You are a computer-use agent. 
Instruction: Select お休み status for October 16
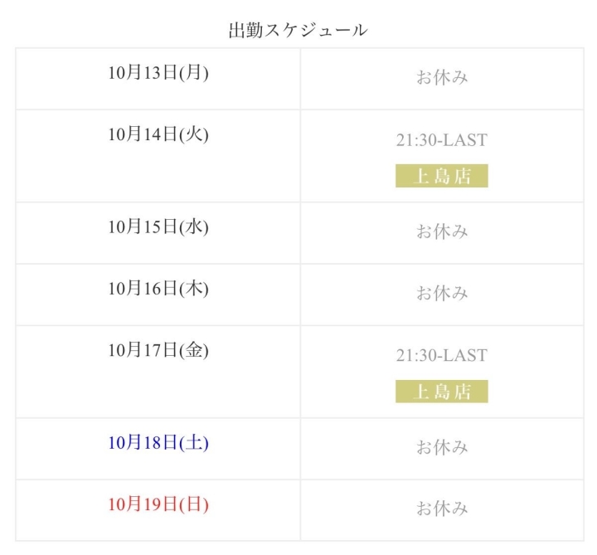(x=442, y=294)
